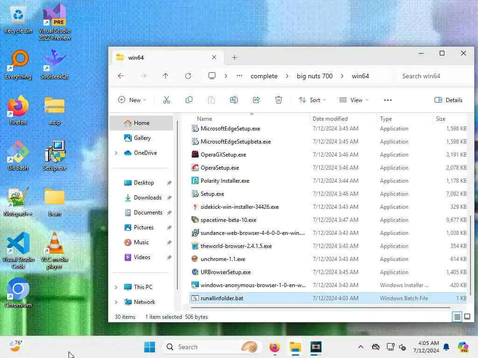Click the file list vertical scrollbar
The width and height of the screenshot is (478, 358).
click(x=471, y=255)
